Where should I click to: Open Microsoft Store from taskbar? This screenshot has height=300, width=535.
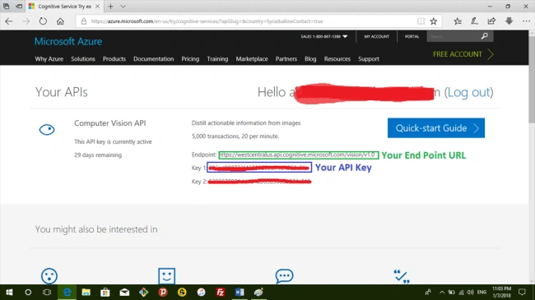click(x=105, y=293)
